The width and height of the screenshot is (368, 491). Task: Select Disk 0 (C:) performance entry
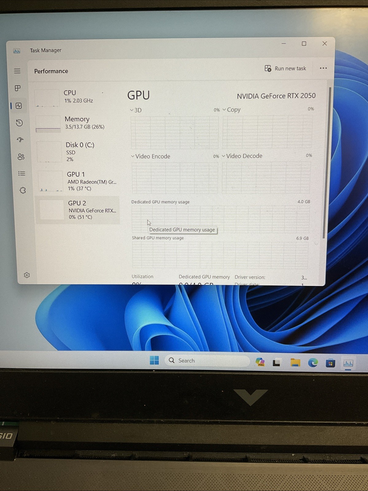[77, 152]
